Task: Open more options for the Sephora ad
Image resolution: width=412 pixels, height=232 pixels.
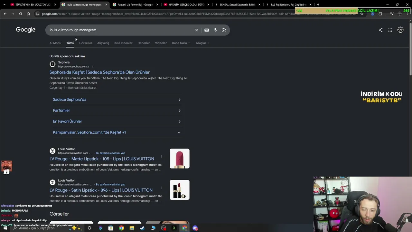Action: click(93, 67)
